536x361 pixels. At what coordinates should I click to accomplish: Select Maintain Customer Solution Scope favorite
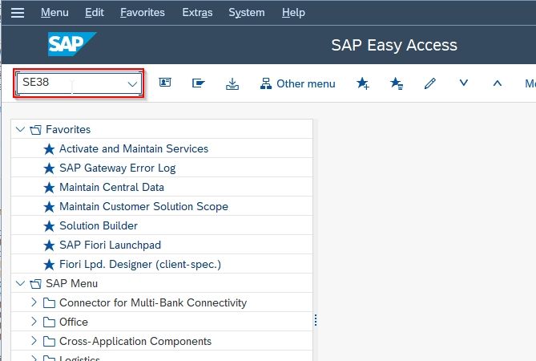[x=143, y=206]
